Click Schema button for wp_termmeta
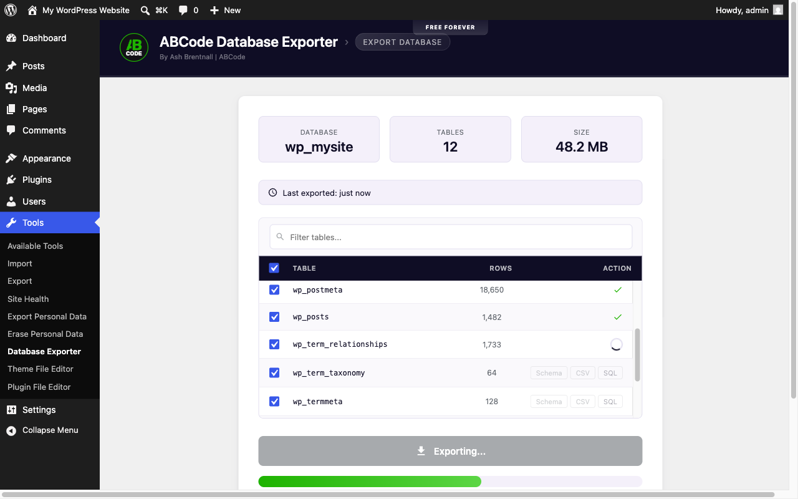The height and width of the screenshot is (499, 798). (x=549, y=402)
